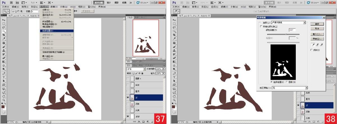
Task: Select the Brush tool in left window's toolbox
Action: point(4,47)
